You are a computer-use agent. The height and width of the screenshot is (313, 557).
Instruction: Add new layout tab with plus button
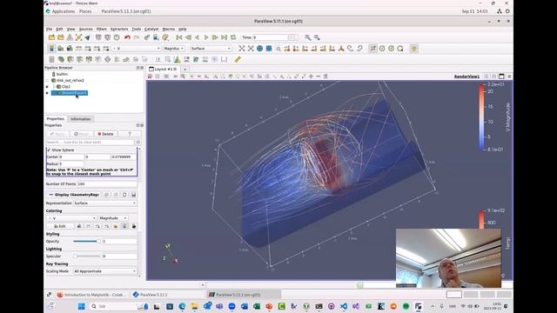point(185,70)
